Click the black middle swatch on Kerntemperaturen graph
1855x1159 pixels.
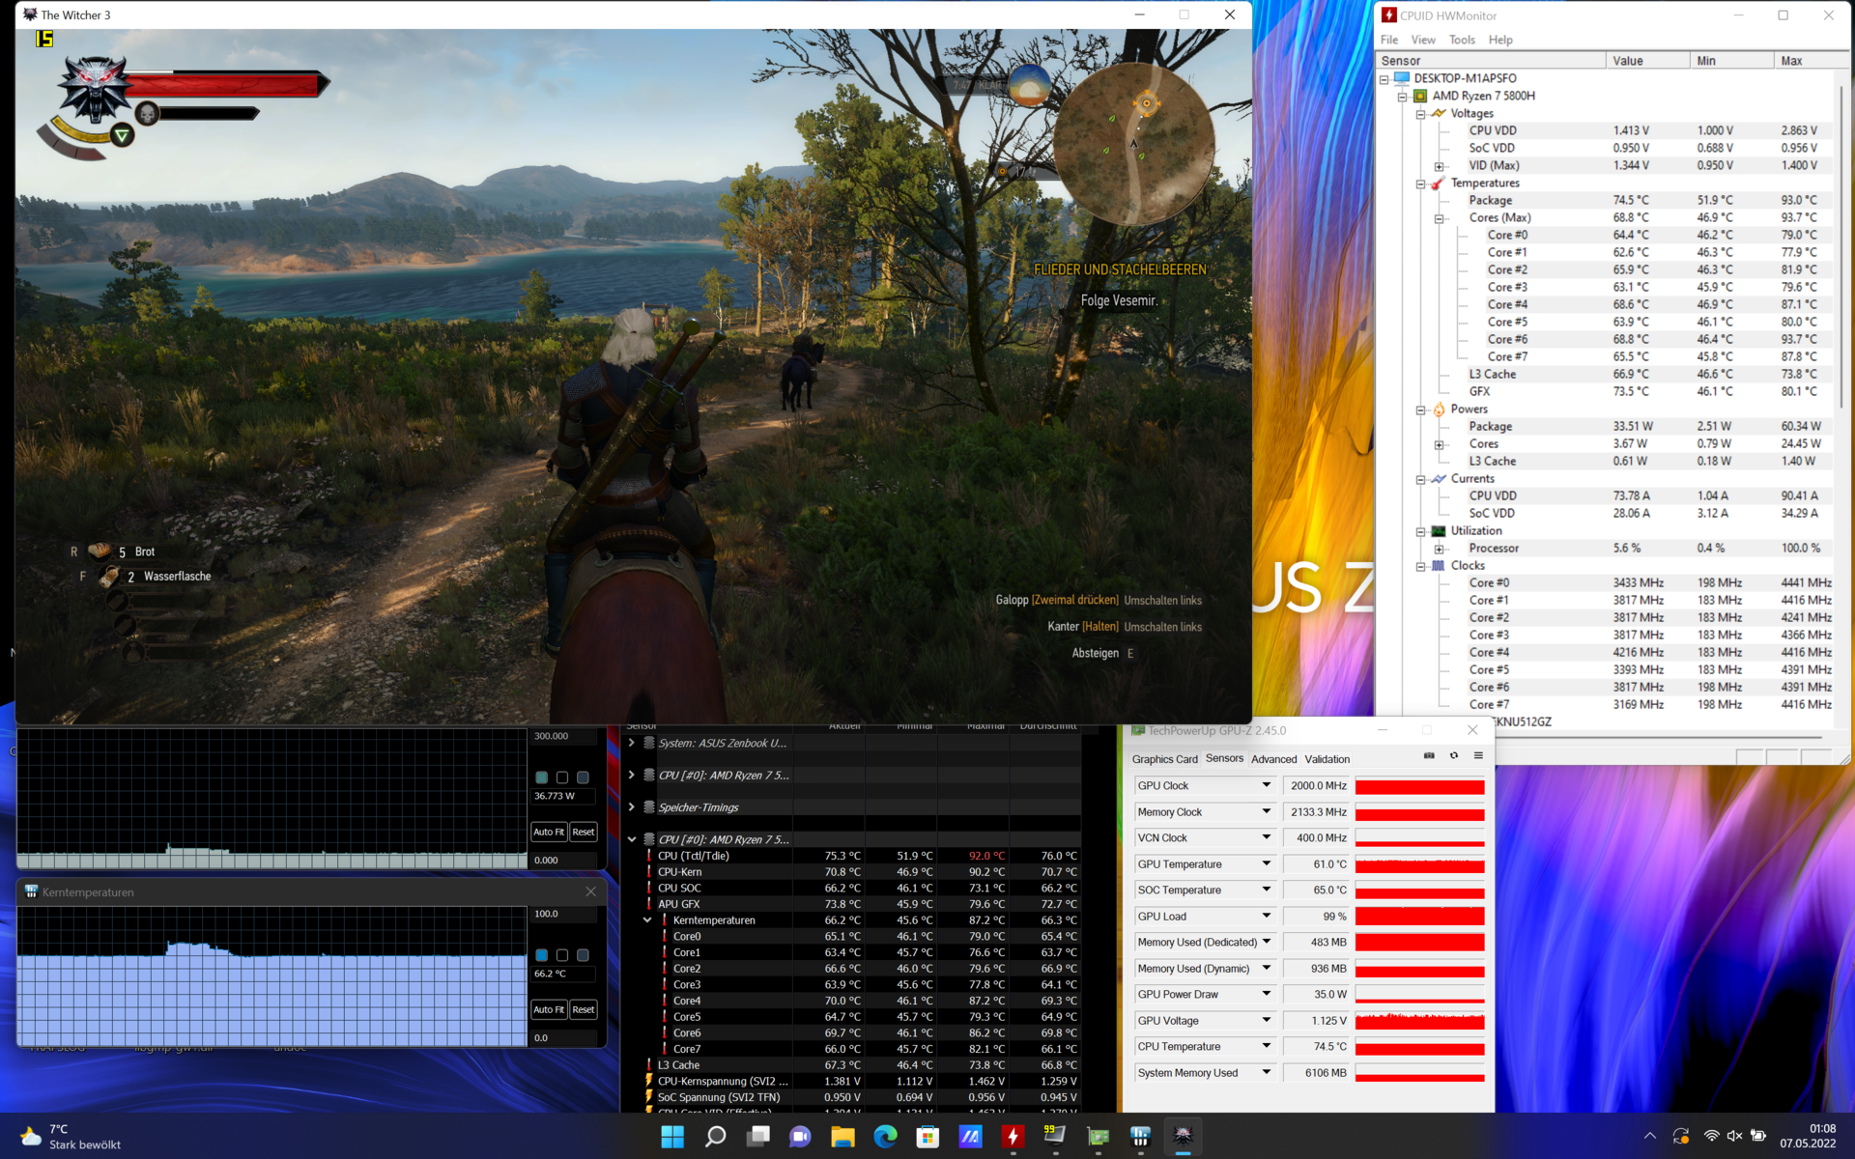tap(562, 955)
